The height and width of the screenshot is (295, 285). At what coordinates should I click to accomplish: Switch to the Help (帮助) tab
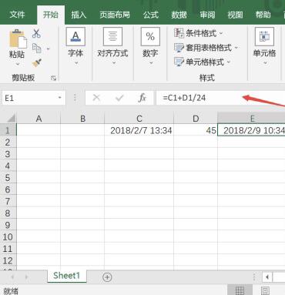click(263, 15)
